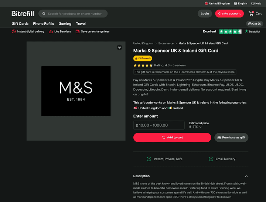
Task: Click the Marks & Spencer gift card breadcrumb
Action: click(x=203, y=44)
